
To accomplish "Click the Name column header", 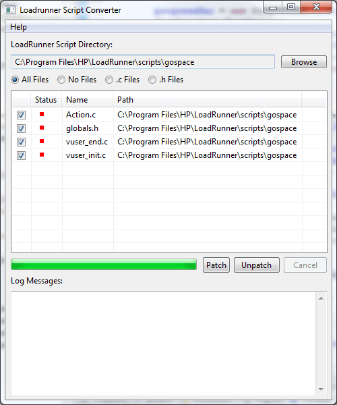I will pos(88,100).
